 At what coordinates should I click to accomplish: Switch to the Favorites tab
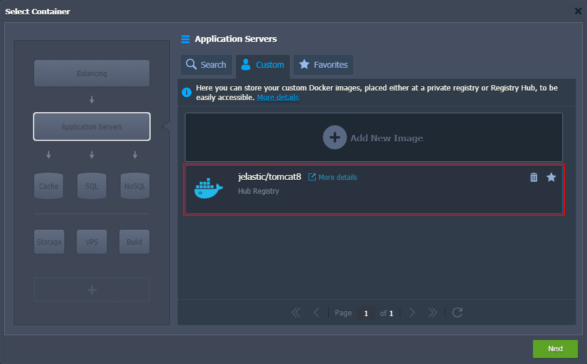tap(324, 65)
